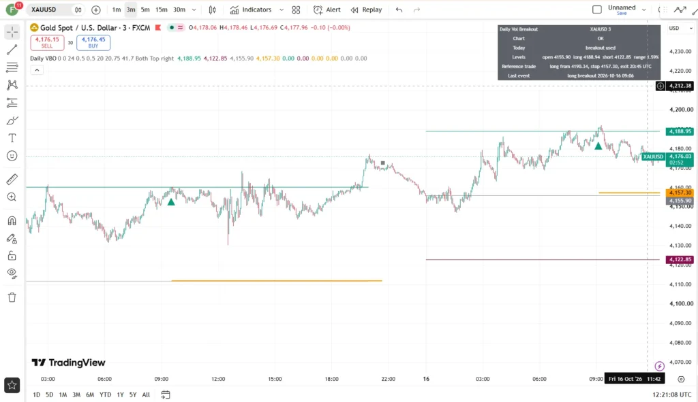Select the 5D date range
The image size is (698, 402).
coord(49,395)
